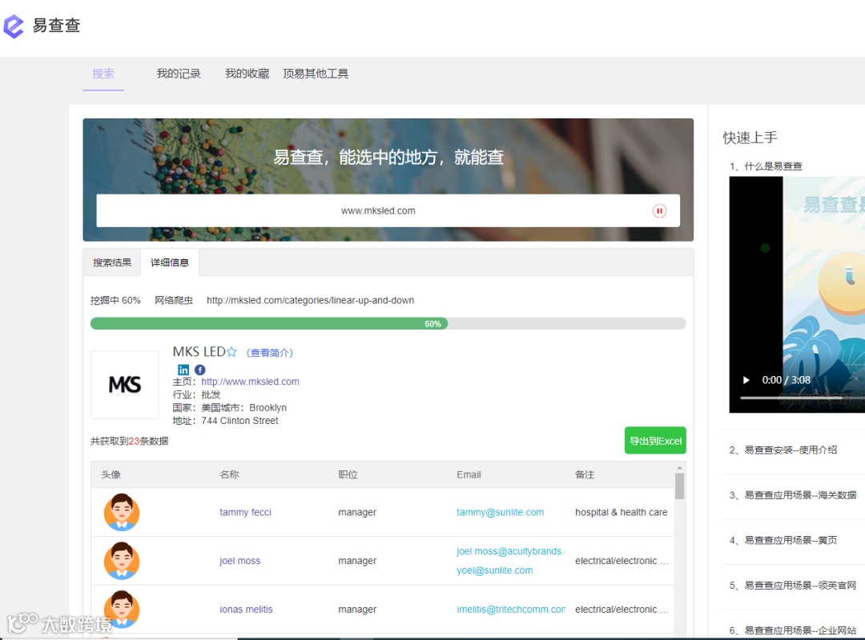Click the 快速上手 heading

click(x=750, y=138)
